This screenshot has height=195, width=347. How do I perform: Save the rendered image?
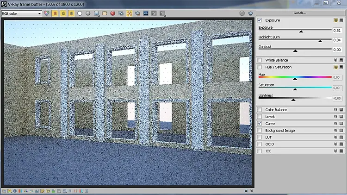tap(96, 13)
